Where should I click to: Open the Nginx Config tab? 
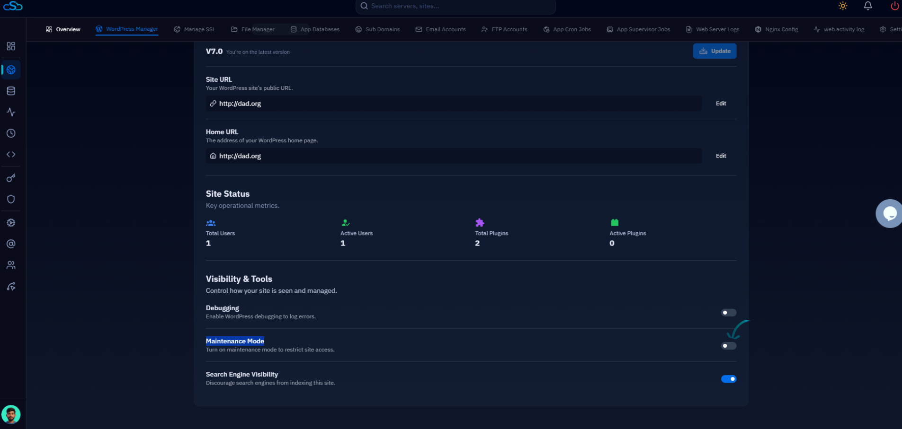pyautogui.click(x=777, y=29)
